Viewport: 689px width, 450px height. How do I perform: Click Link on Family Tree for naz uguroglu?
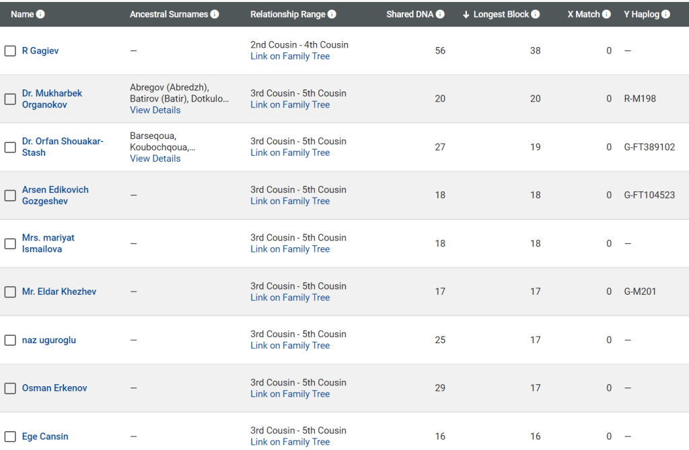coord(290,345)
